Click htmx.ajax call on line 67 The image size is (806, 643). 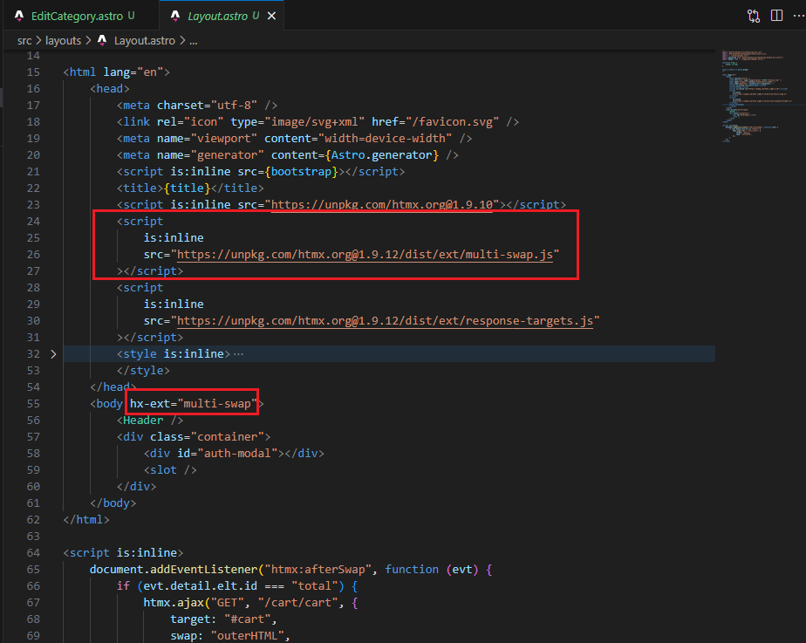coord(174,603)
